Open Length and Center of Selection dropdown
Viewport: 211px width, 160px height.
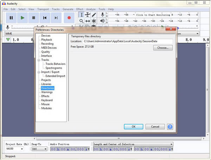pyautogui.click(x=133, y=144)
